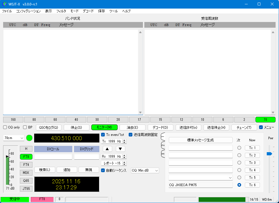The width and height of the screenshot is (279, 203).
Task: Click the green round status indicator
Action: click(x=29, y=138)
